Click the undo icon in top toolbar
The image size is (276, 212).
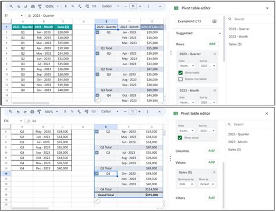tap(19, 6)
